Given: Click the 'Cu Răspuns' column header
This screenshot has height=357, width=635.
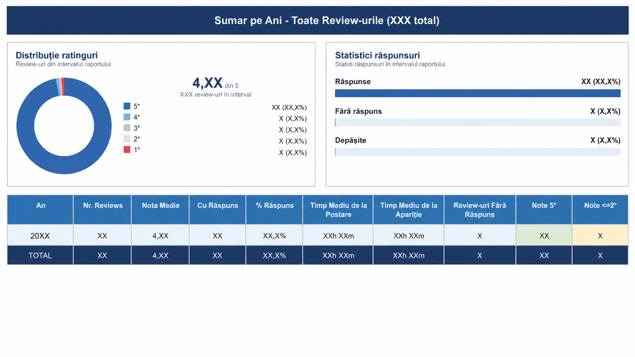Looking at the screenshot, I should [218, 209].
